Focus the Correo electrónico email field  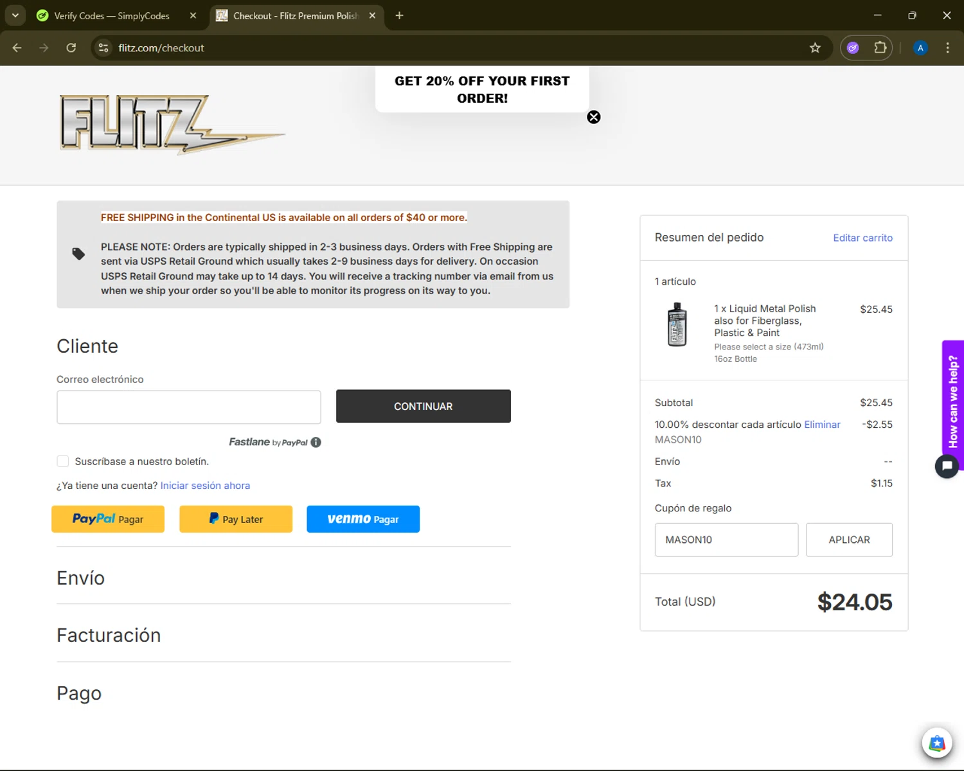189,407
